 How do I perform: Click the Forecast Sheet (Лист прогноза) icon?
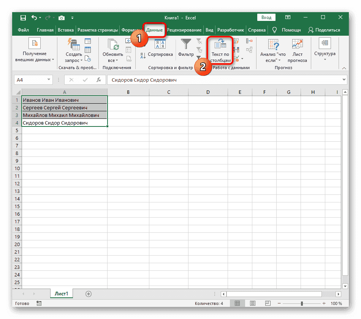[x=297, y=44]
